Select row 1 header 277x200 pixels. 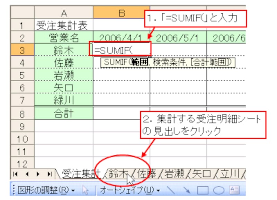pos(22,25)
